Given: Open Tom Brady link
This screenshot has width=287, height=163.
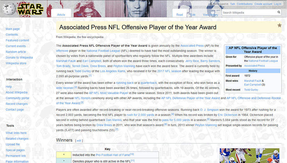Looking at the screenshot, I should tap(63, 66).
